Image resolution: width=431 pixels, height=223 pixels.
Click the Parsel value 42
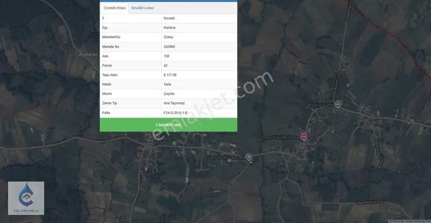pyautogui.click(x=165, y=65)
